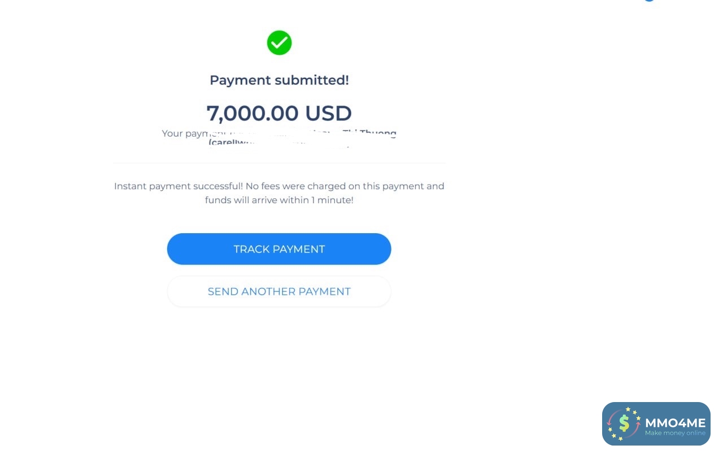
Task: Click the horizontal divider line below recipient
Action: 279,163
